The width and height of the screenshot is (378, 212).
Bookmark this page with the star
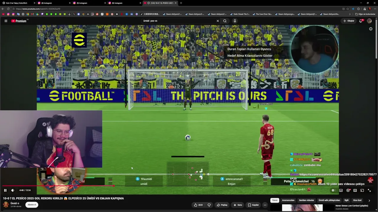pyautogui.click(x=348, y=9)
